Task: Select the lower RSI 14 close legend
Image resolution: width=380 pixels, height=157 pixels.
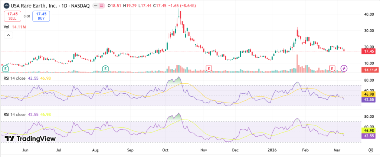Action: (15, 114)
